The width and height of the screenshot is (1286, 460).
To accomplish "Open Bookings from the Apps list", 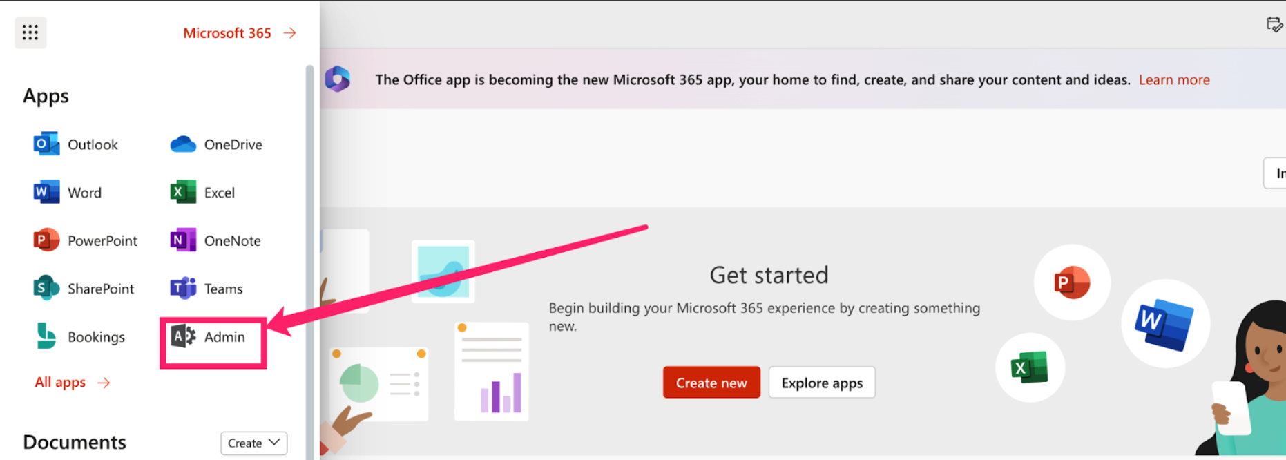I will point(79,337).
